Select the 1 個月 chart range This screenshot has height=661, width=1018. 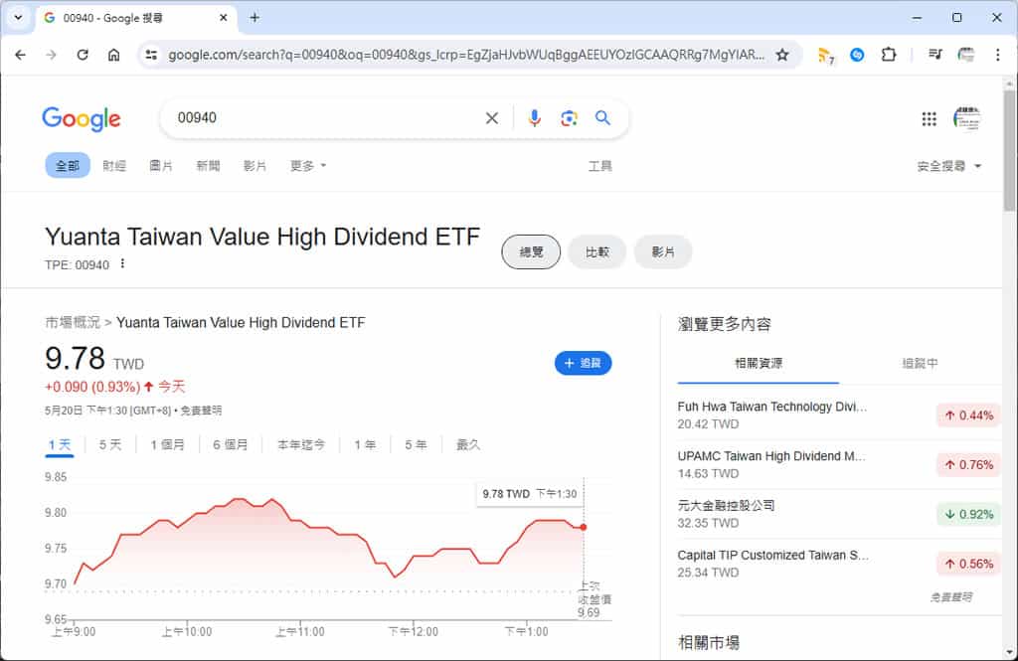[x=167, y=444]
